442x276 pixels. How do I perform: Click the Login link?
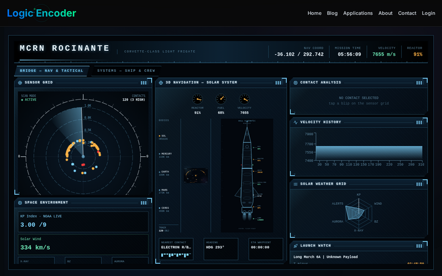pos(428,13)
